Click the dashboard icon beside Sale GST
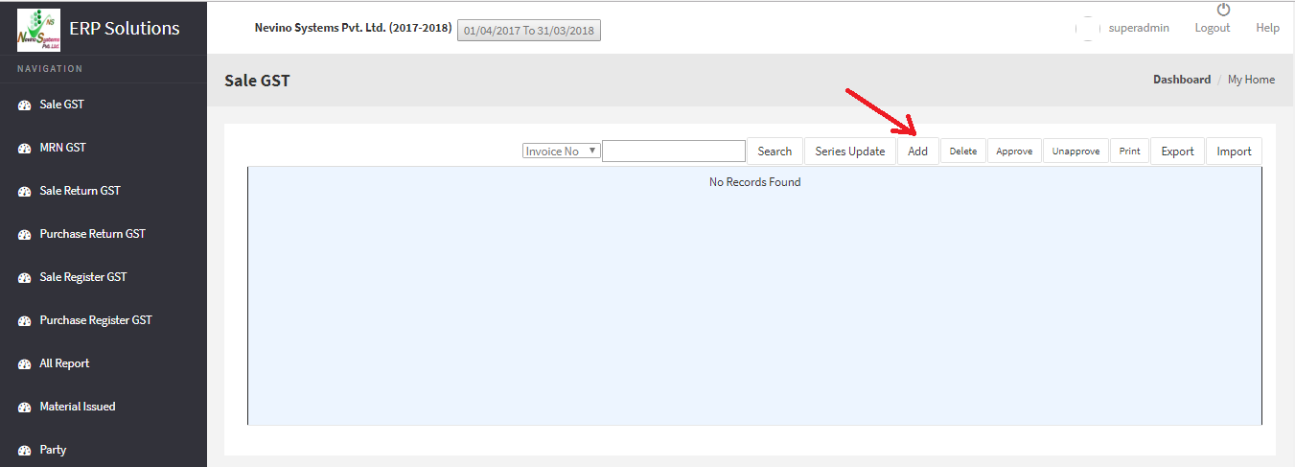This screenshot has width=1295, height=467. (x=25, y=105)
